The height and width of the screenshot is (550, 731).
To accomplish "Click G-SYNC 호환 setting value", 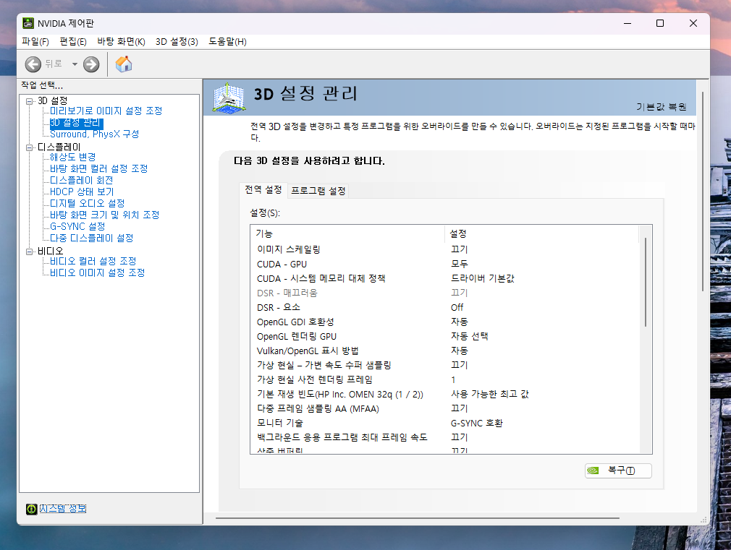I will pyautogui.click(x=476, y=423).
